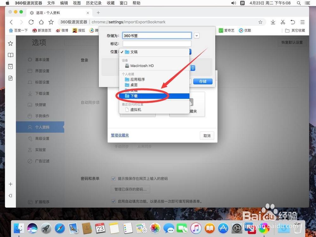Image resolution: width=316 pixels, height=237 pixels.
Task: Open the disclosure arrow beside 存储为 field
Action: point(197,35)
